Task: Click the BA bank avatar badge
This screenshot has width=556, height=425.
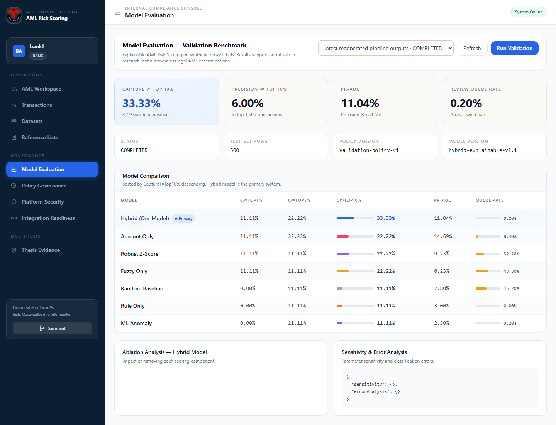Action: [x=19, y=51]
